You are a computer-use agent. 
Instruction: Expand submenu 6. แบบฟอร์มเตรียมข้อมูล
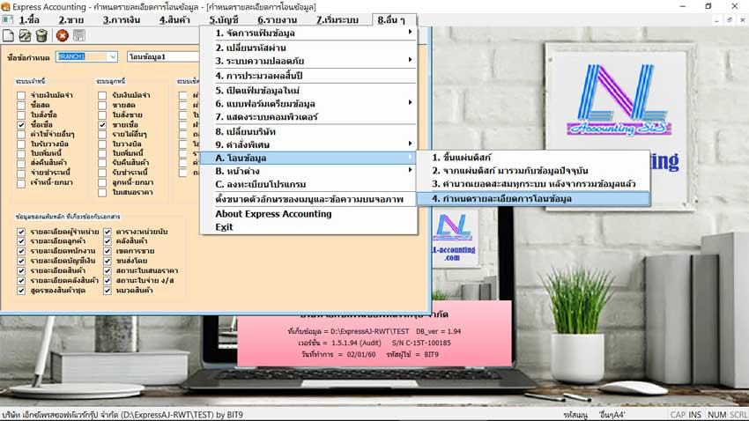click(x=308, y=104)
